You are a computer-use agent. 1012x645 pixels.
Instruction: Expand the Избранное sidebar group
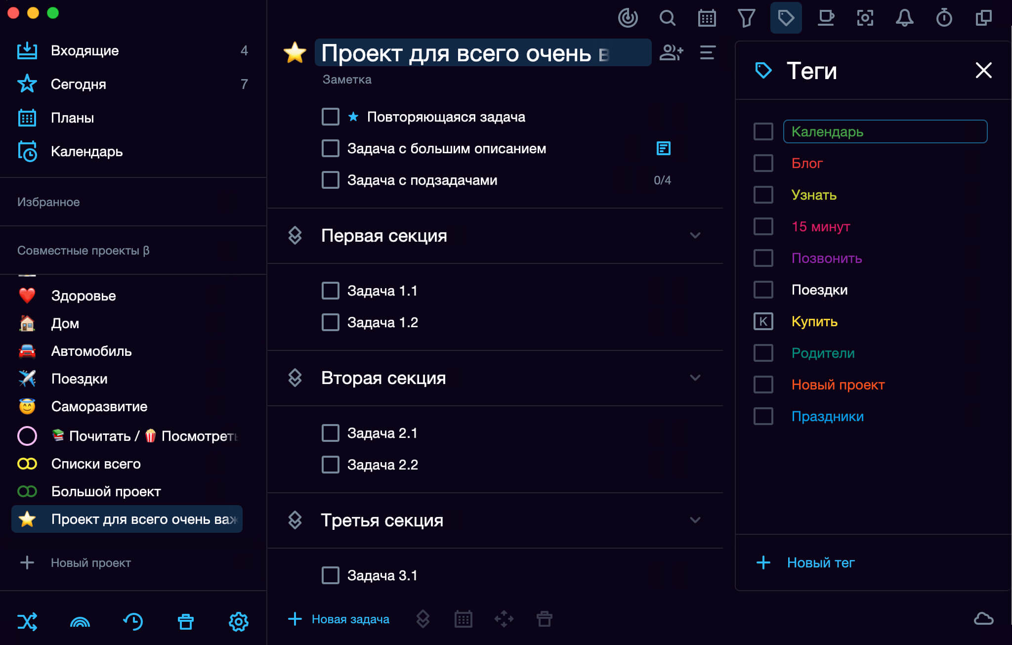48,202
